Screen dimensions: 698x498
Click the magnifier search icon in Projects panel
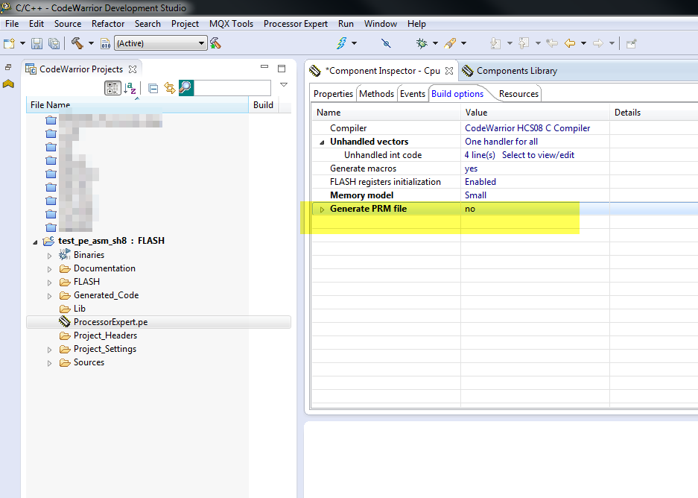point(186,88)
